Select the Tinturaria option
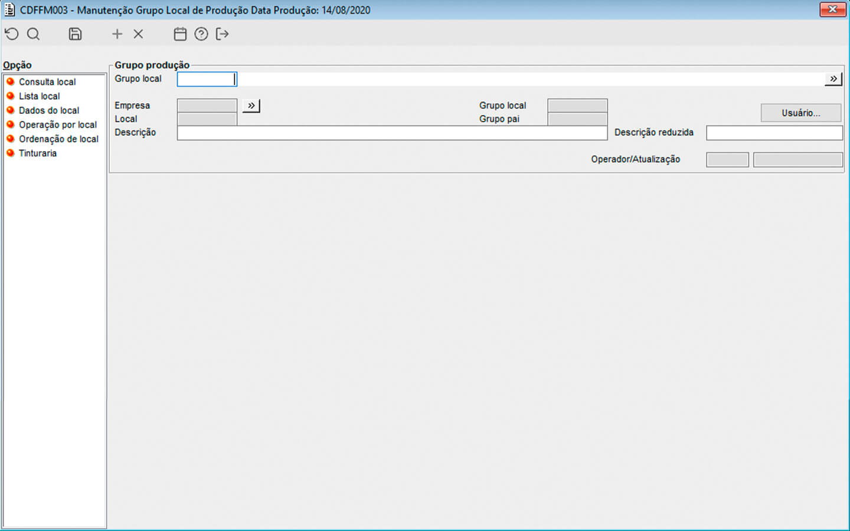Image resolution: width=850 pixels, height=531 pixels. pos(38,153)
